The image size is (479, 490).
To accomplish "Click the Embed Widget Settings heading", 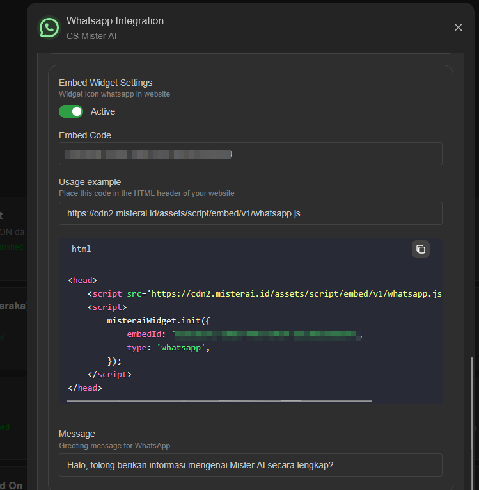I will (x=106, y=83).
